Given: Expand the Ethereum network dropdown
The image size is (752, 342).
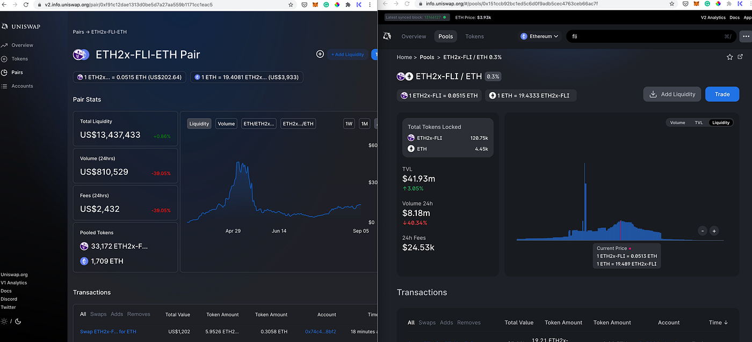Looking at the screenshot, I should (539, 36).
